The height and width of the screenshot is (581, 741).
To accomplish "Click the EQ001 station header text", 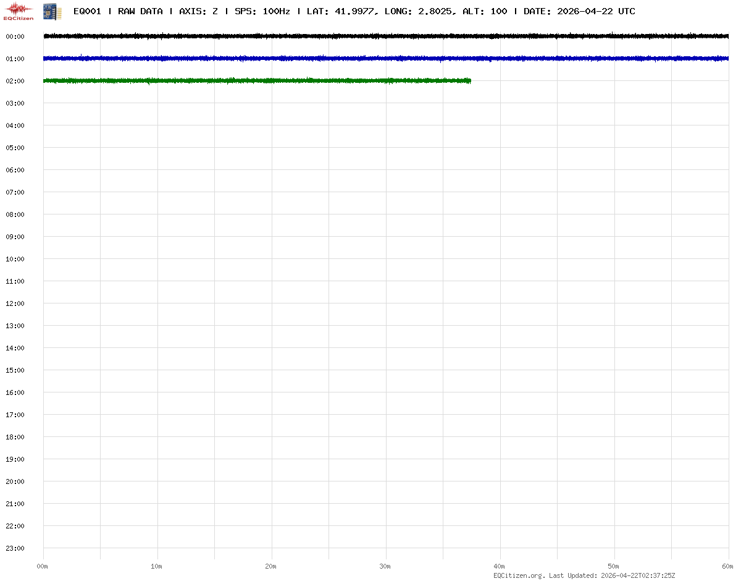I will click(87, 11).
